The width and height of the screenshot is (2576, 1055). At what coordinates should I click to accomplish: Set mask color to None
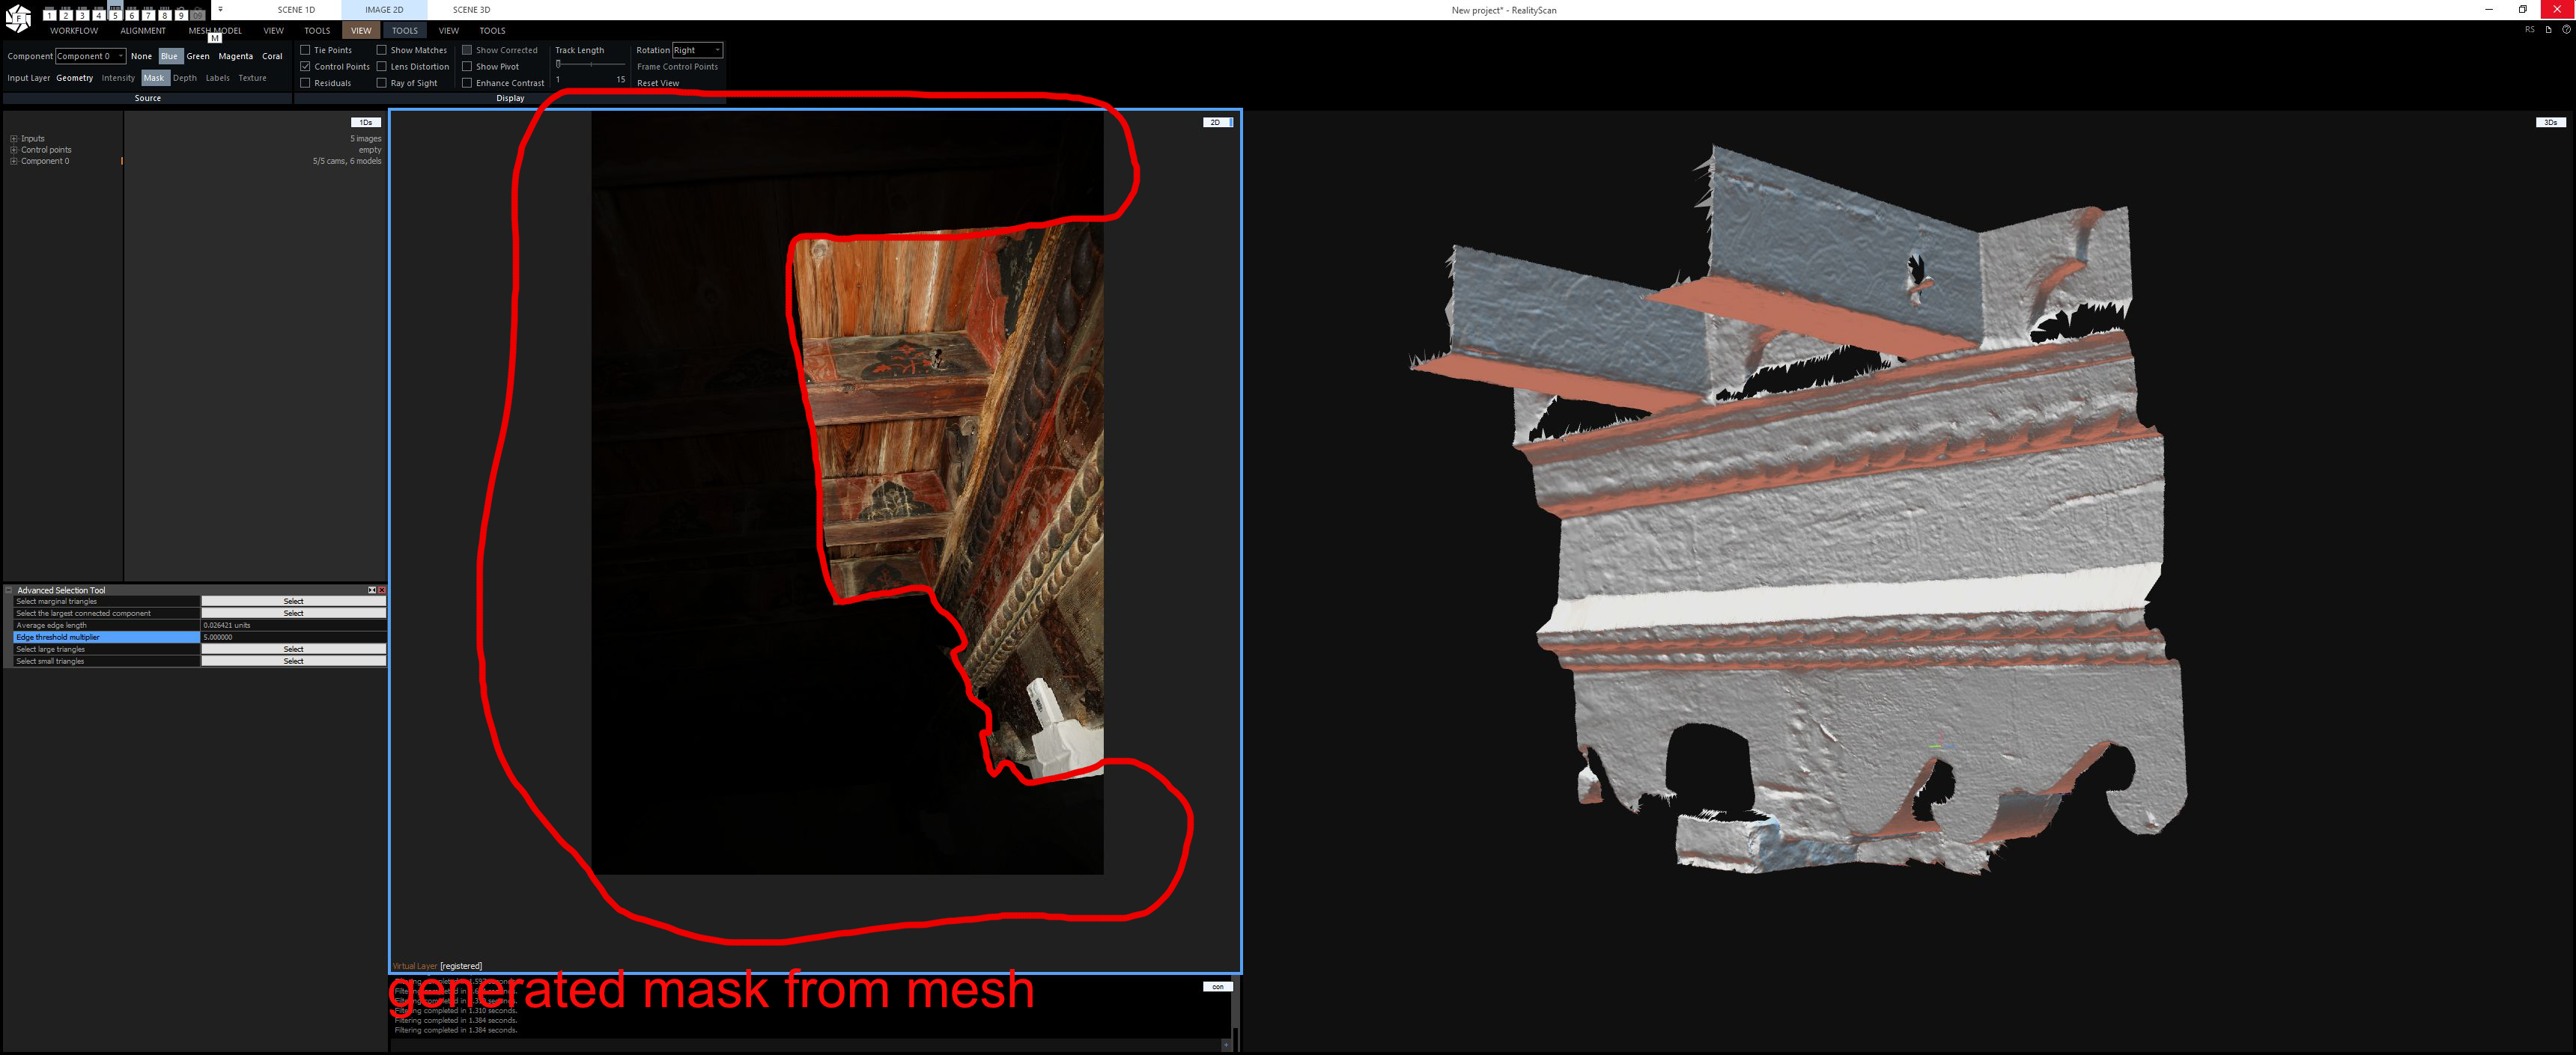pos(142,57)
